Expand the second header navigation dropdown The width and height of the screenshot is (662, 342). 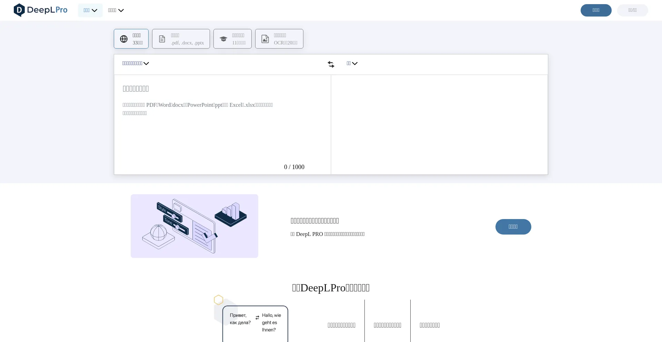click(x=116, y=10)
